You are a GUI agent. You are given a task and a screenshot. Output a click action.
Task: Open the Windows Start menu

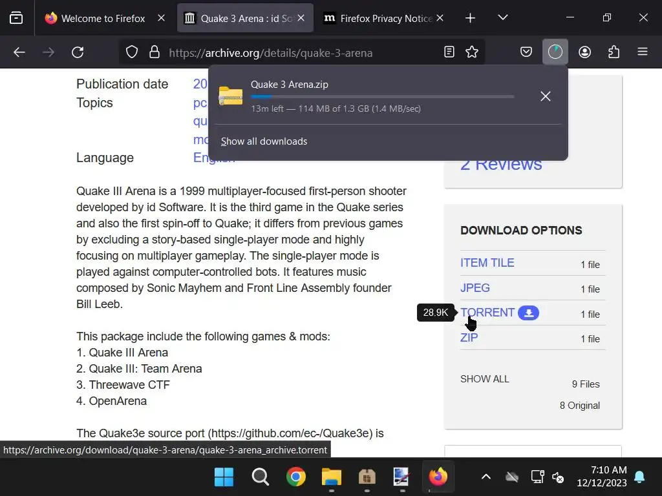(x=224, y=477)
